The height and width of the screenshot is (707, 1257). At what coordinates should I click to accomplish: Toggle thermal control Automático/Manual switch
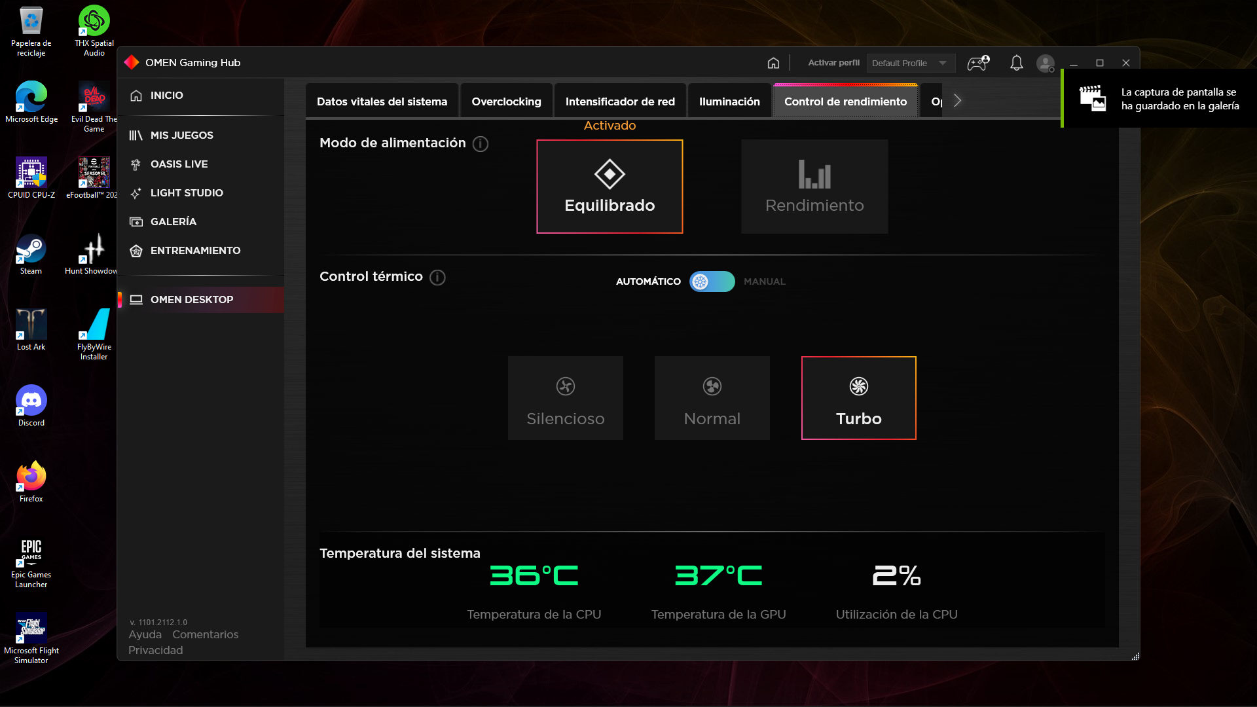click(x=712, y=281)
